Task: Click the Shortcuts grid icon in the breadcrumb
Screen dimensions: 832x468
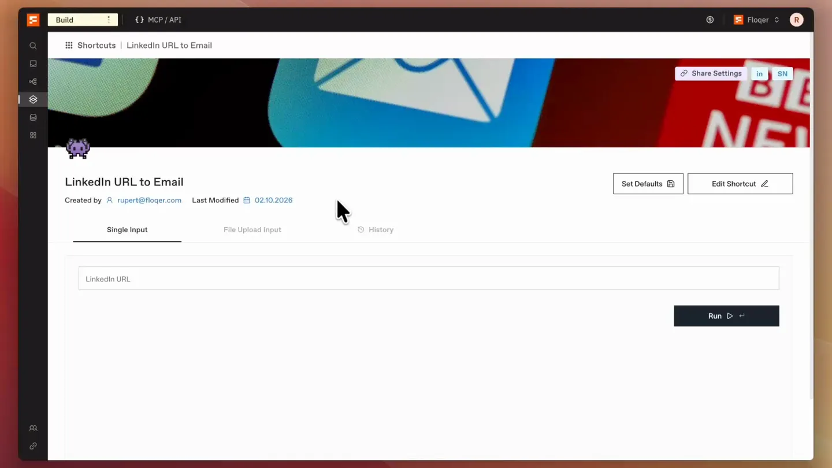Action: (69, 45)
